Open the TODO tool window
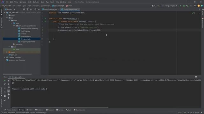Screen dimensions: 204x114 pyautogui.click(x=30, y=110)
